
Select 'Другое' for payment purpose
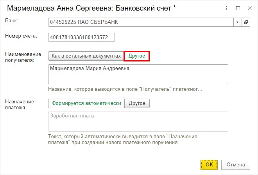(x=137, y=103)
